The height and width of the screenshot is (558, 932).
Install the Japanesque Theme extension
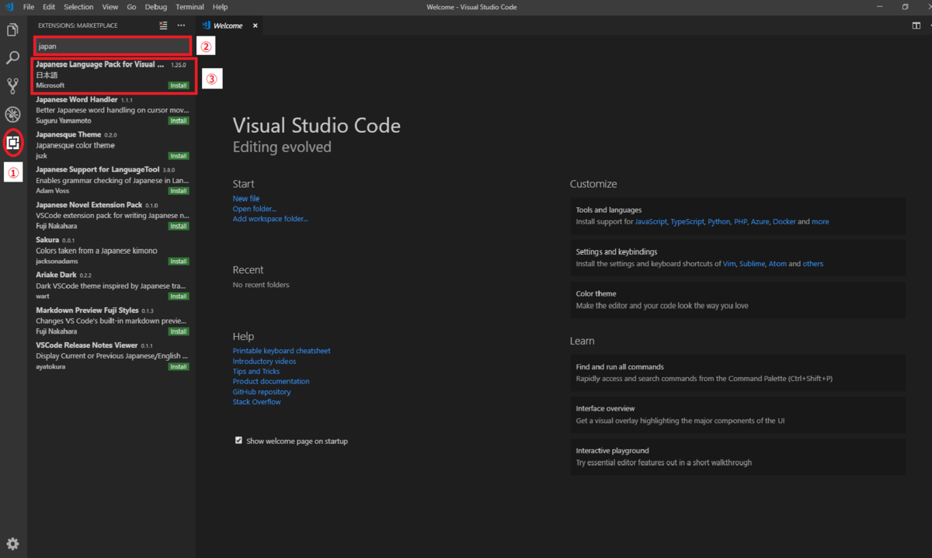(x=179, y=156)
